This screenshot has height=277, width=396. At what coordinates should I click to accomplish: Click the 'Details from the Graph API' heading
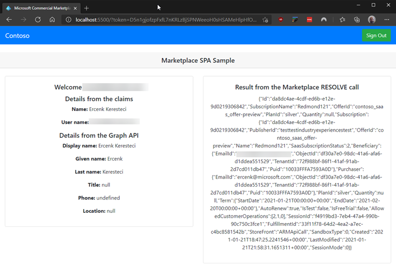(99, 136)
